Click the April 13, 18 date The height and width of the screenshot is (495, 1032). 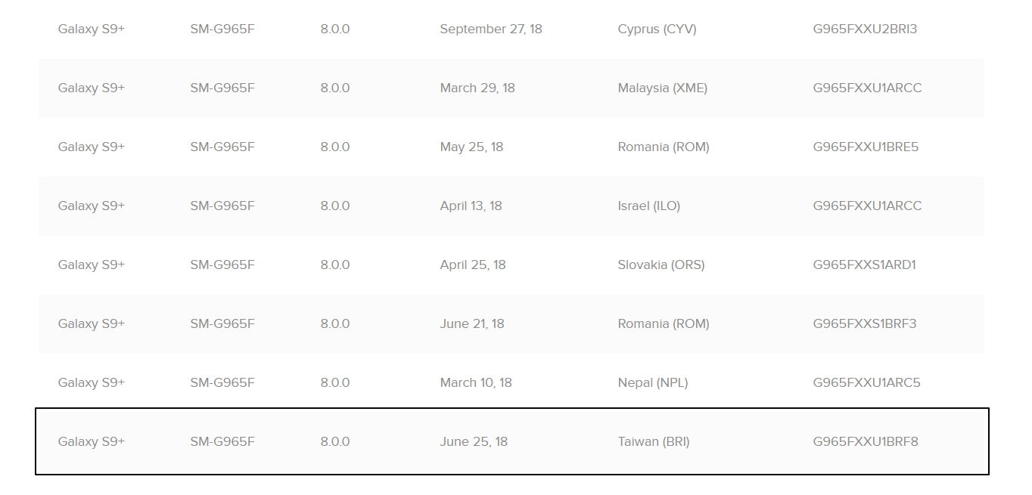(x=471, y=206)
